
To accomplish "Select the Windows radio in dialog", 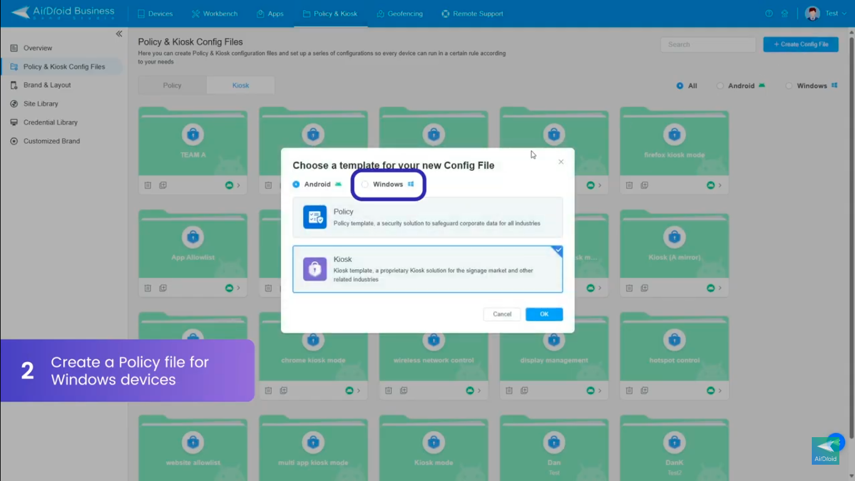I will pyautogui.click(x=365, y=184).
